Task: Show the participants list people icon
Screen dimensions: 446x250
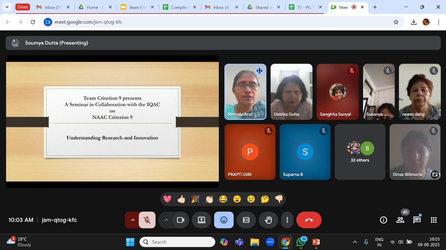Action: pyautogui.click(x=400, y=220)
